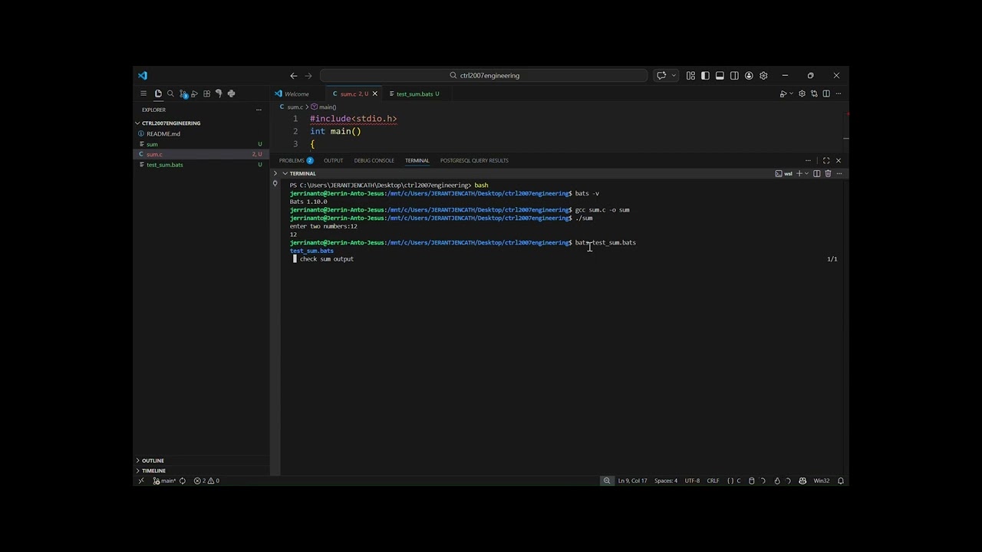The width and height of the screenshot is (982, 552).
Task: Click the main branch in the status bar
Action: coord(165,481)
